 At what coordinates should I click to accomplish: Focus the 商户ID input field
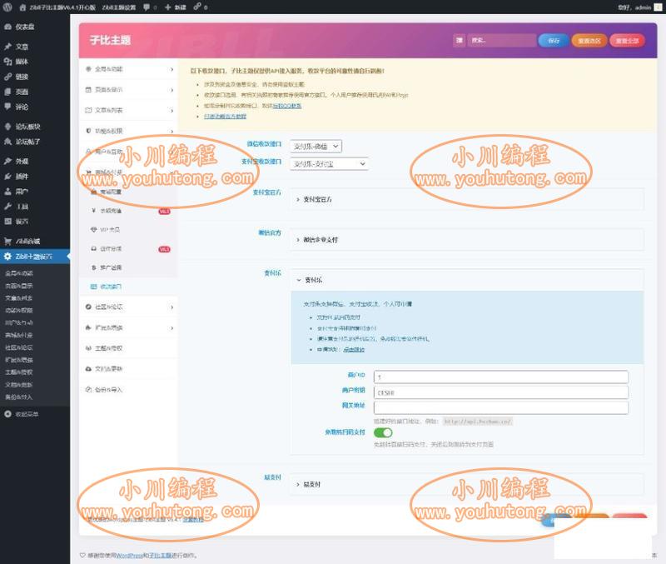pyautogui.click(x=501, y=377)
